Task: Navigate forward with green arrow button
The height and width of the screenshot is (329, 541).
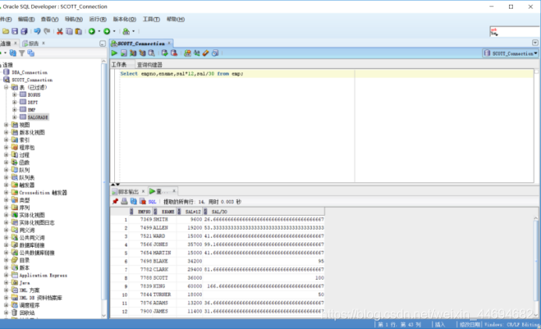Action: coord(107,31)
